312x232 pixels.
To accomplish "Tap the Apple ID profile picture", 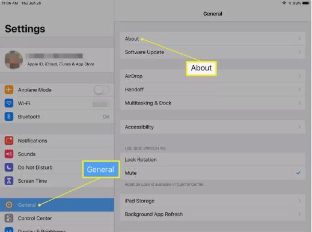I will 14,60.
